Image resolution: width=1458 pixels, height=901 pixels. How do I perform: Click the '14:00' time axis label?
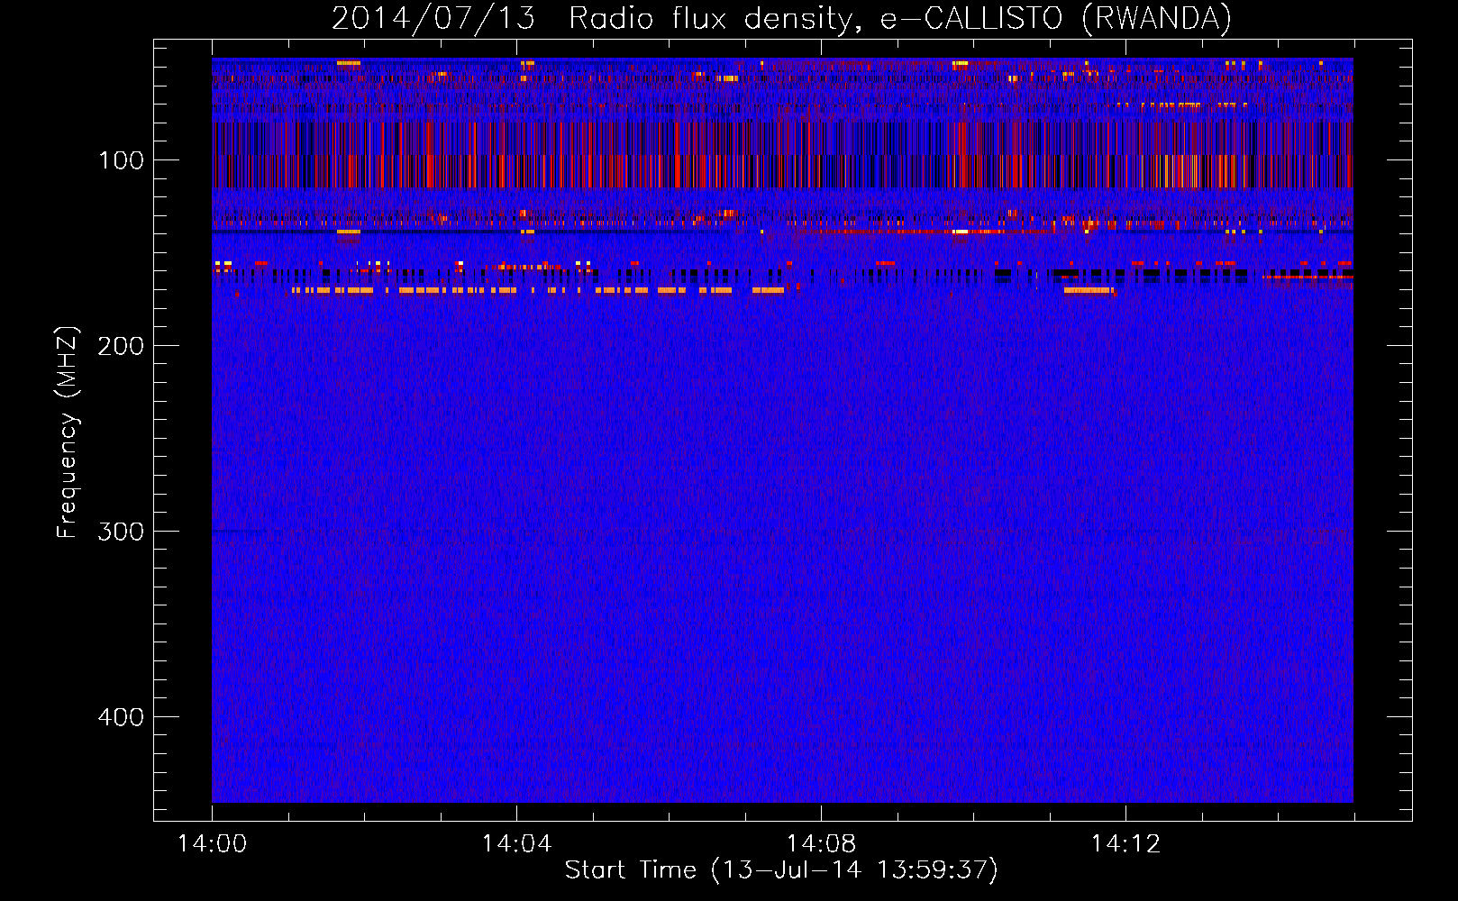(x=212, y=844)
